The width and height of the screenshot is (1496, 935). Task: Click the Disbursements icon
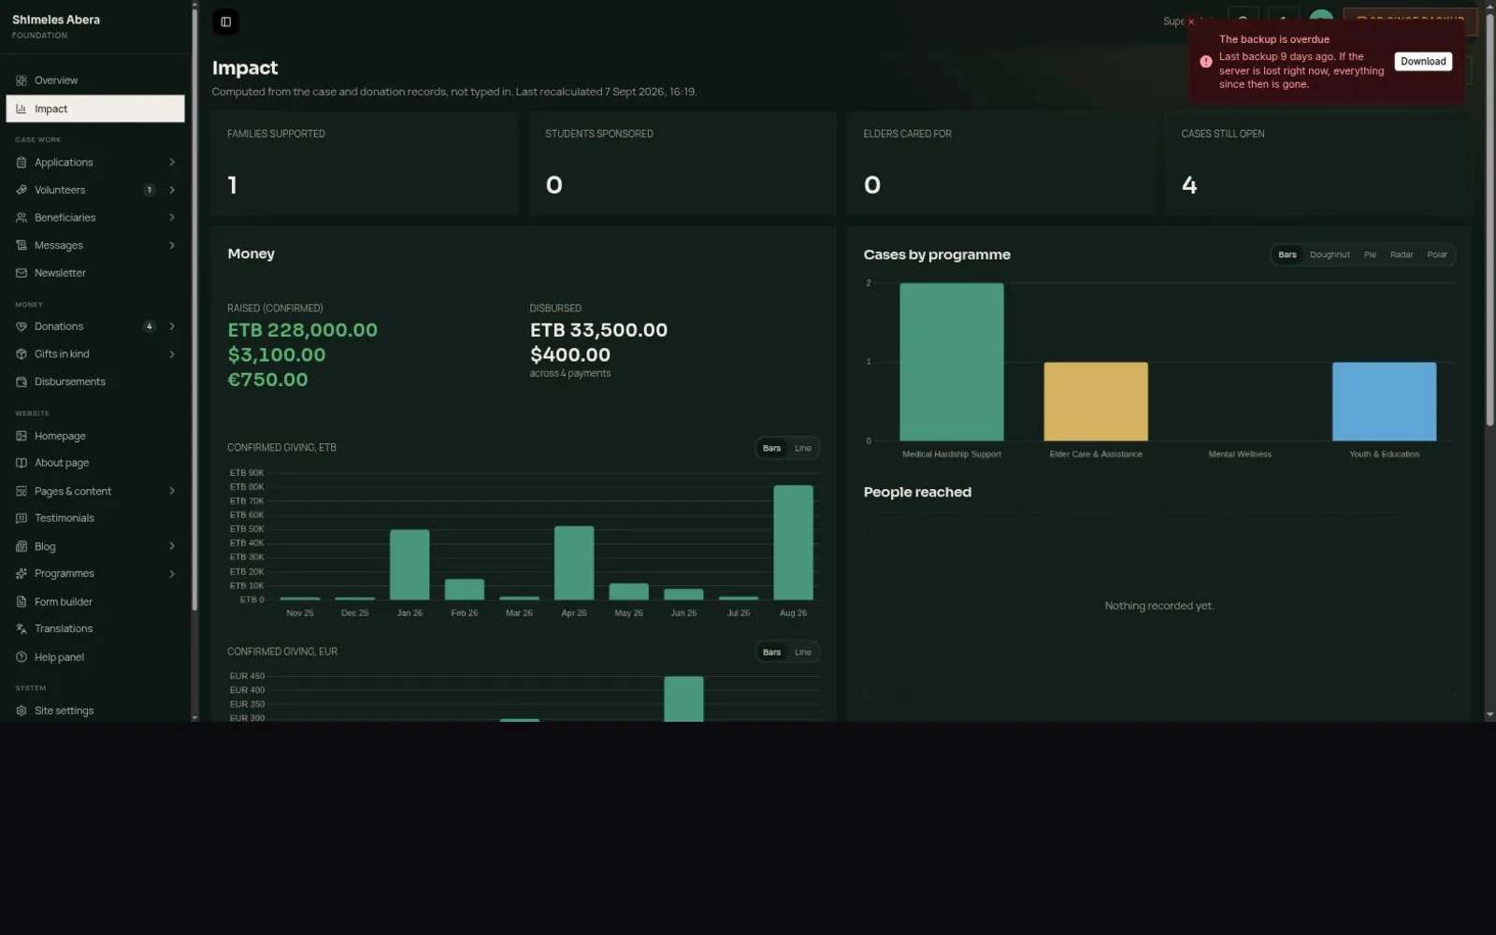[22, 381]
